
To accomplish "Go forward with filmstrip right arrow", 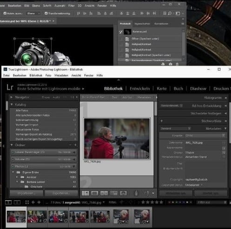I will 39,202.
